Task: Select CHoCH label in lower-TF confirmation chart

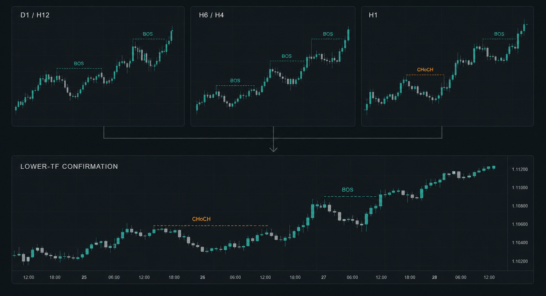Action: [x=201, y=219]
